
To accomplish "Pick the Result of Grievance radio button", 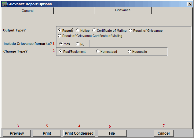I will pyautogui.click(x=130, y=31).
